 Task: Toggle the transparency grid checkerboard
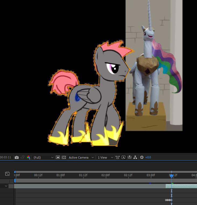(64, 157)
